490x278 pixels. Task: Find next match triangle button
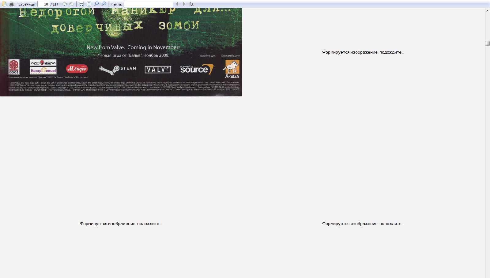[x=184, y=4]
